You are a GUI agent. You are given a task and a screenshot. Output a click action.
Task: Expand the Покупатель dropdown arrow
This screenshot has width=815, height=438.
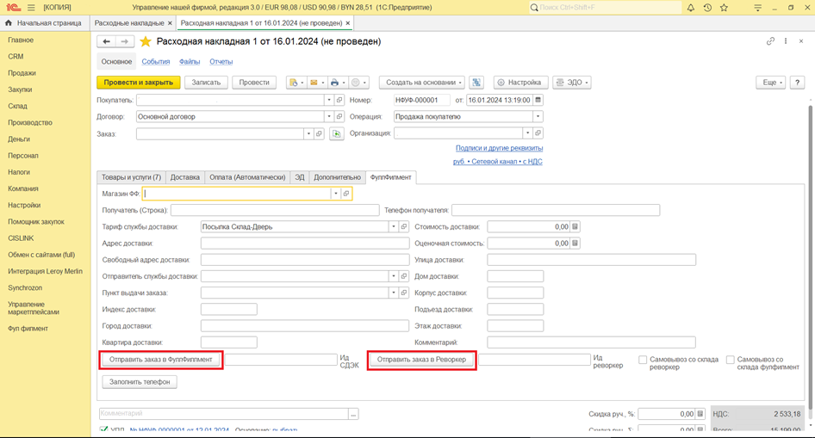(x=329, y=100)
